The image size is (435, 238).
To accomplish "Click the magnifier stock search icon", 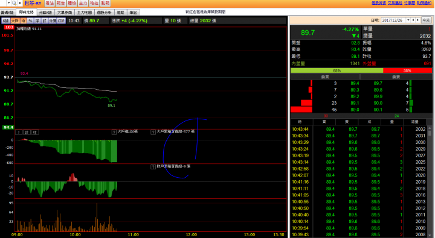I will pos(14,3).
